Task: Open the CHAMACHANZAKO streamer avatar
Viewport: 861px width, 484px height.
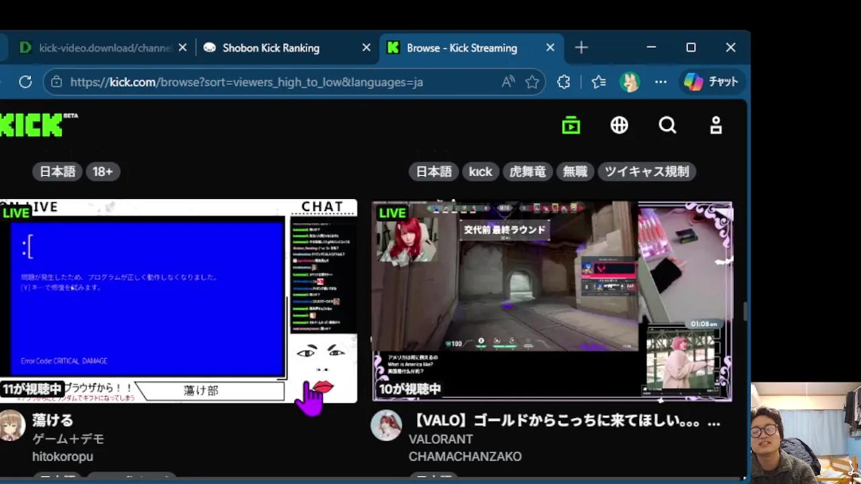Action: pyautogui.click(x=386, y=426)
